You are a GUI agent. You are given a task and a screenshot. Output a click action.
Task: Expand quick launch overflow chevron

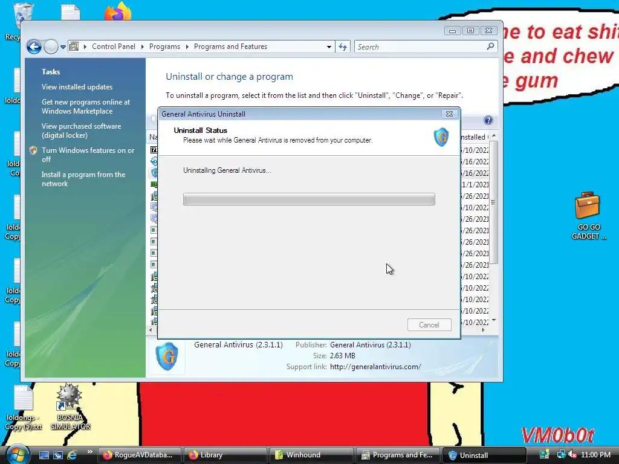[x=89, y=452]
